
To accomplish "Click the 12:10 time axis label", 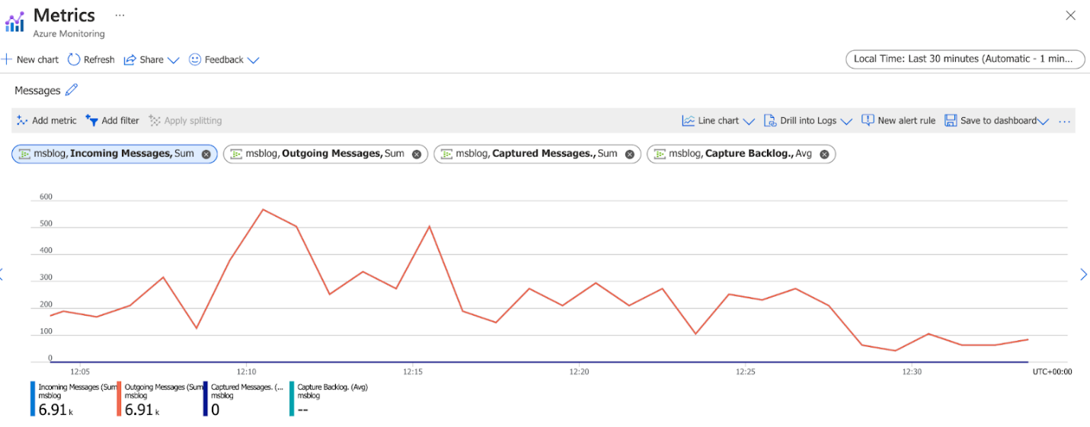I will (x=246, y=371).
